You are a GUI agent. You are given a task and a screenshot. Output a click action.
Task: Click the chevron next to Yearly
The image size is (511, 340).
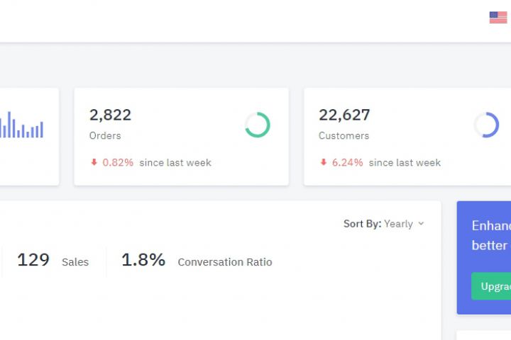click(421, 224)
